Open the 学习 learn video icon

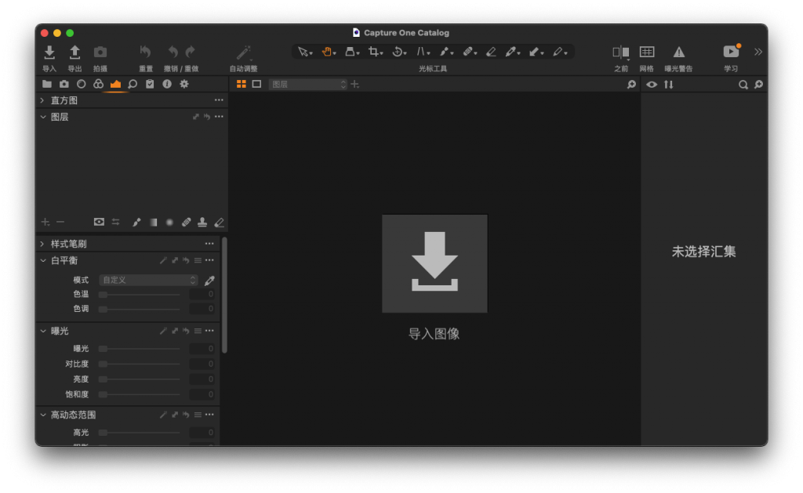click(x=731, y=52)
